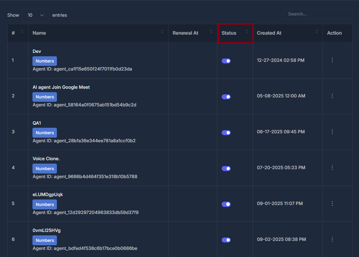Open Numbers for QA1 agent
Screen dimensions: 359x257
click(x=45, y=133)
